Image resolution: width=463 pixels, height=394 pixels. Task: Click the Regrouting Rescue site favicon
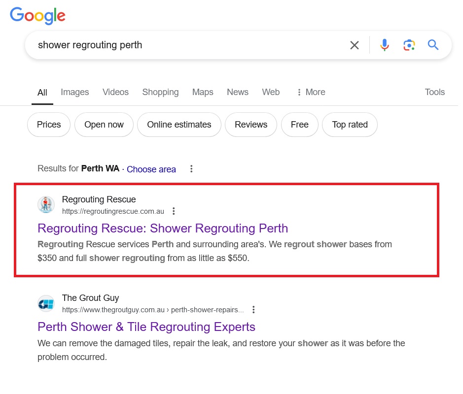click(46, 204)
